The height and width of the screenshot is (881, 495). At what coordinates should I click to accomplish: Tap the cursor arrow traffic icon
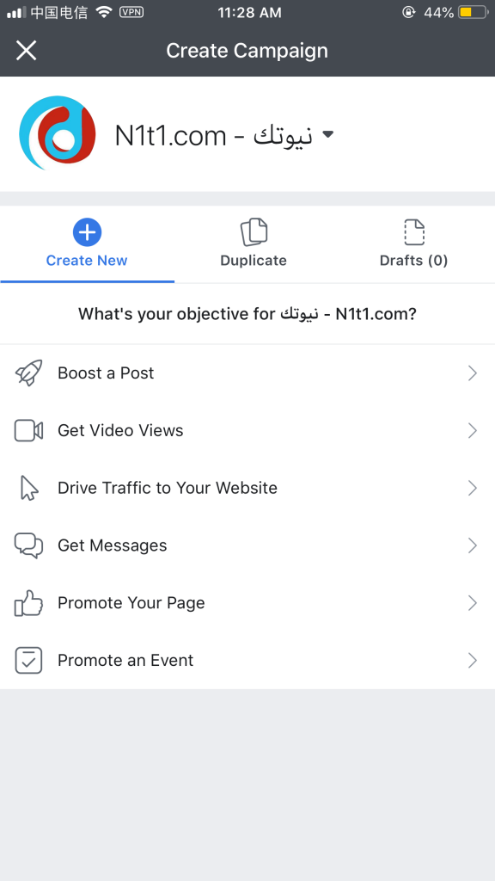click(x=28, y=488)
